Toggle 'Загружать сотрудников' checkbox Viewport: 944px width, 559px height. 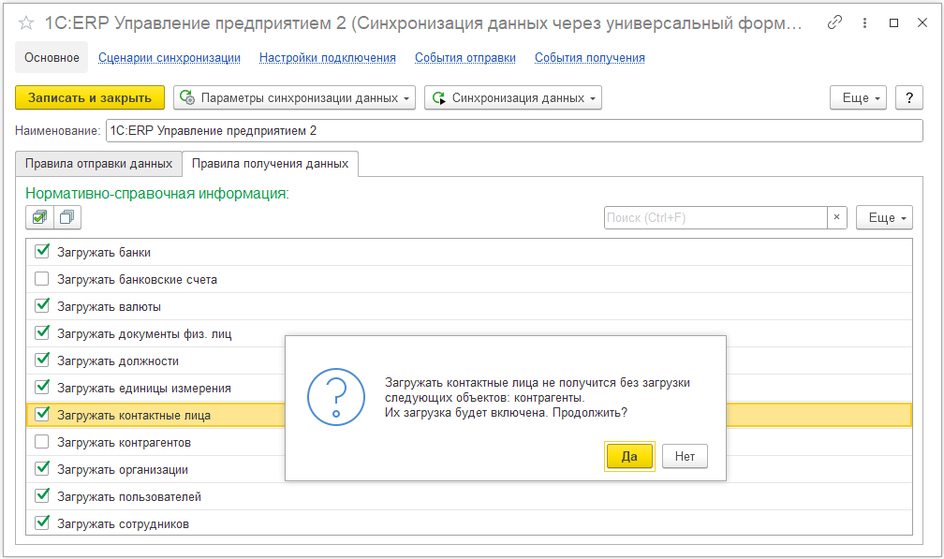[x=41, y=522]
